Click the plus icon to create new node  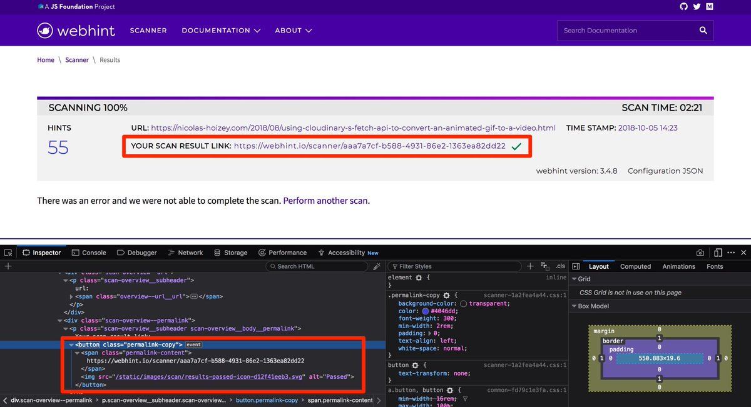(x=8, y=266)
